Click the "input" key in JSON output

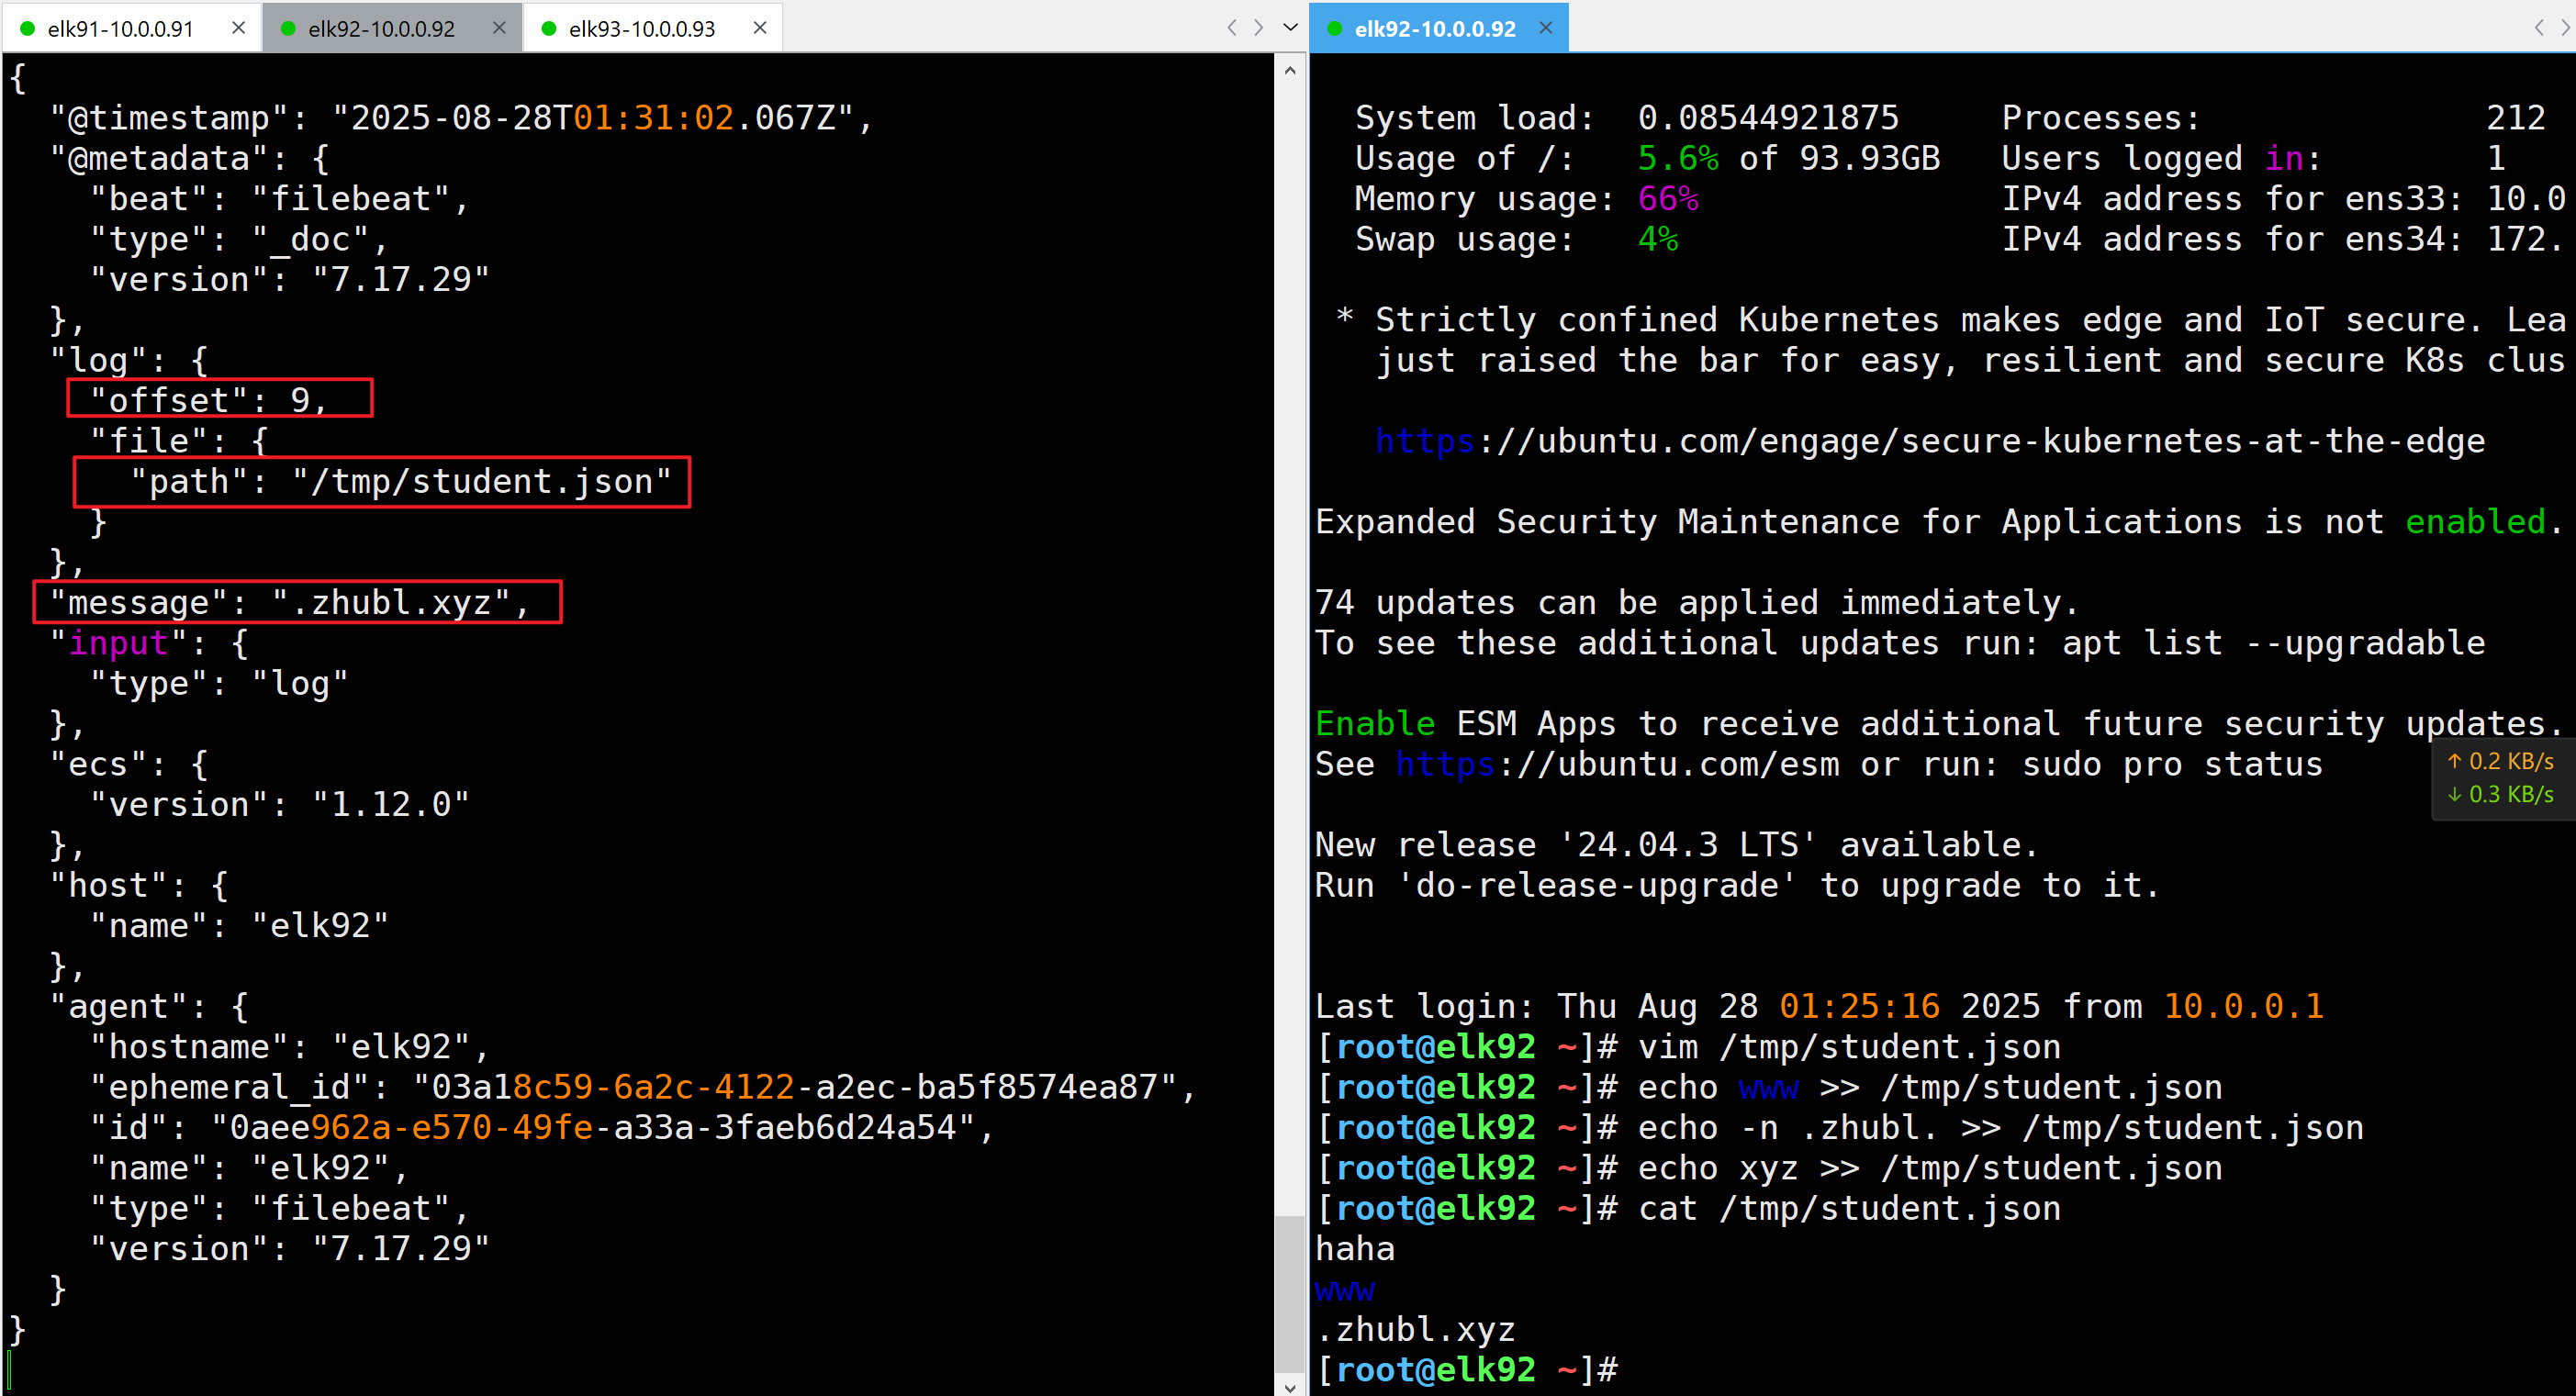coord(118,643)
